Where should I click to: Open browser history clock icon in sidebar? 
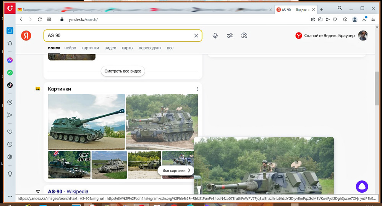pos(10,144)
